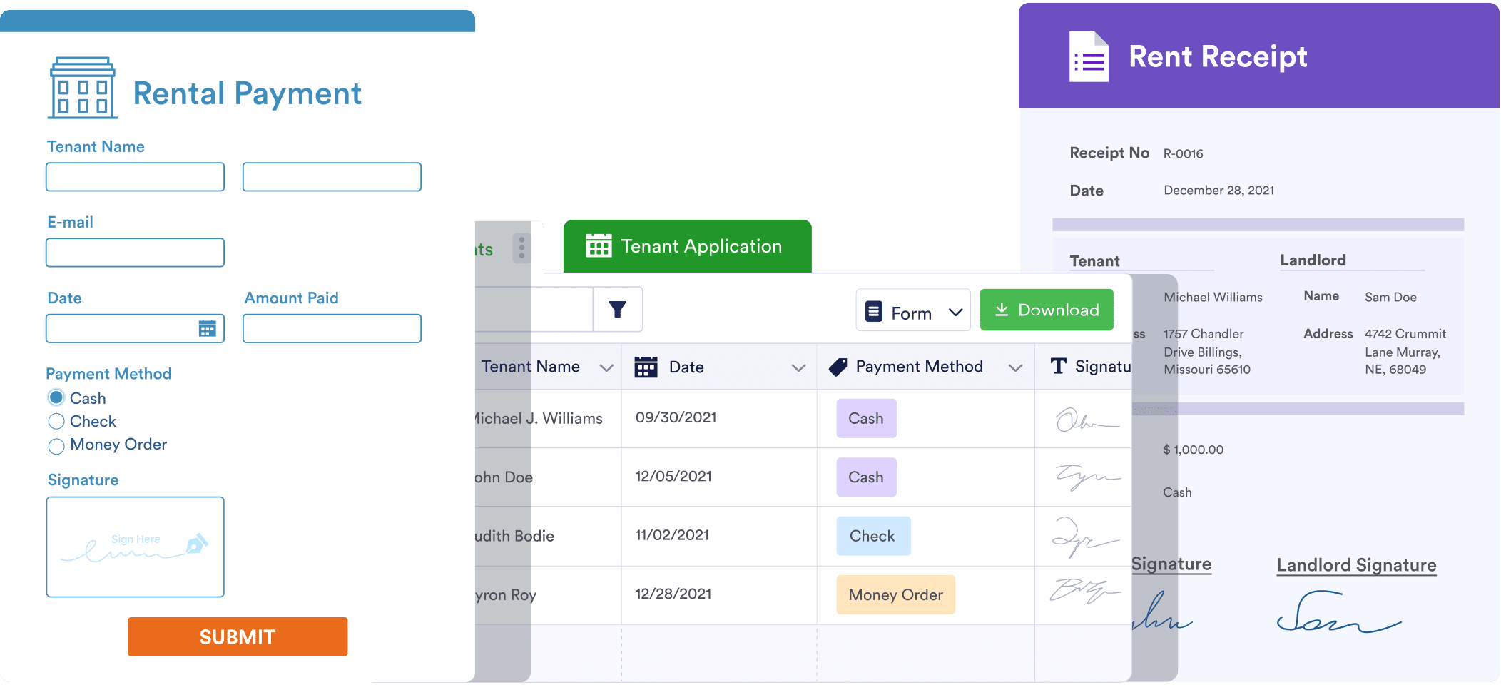Open the Form view dropdown

[913, 311]
